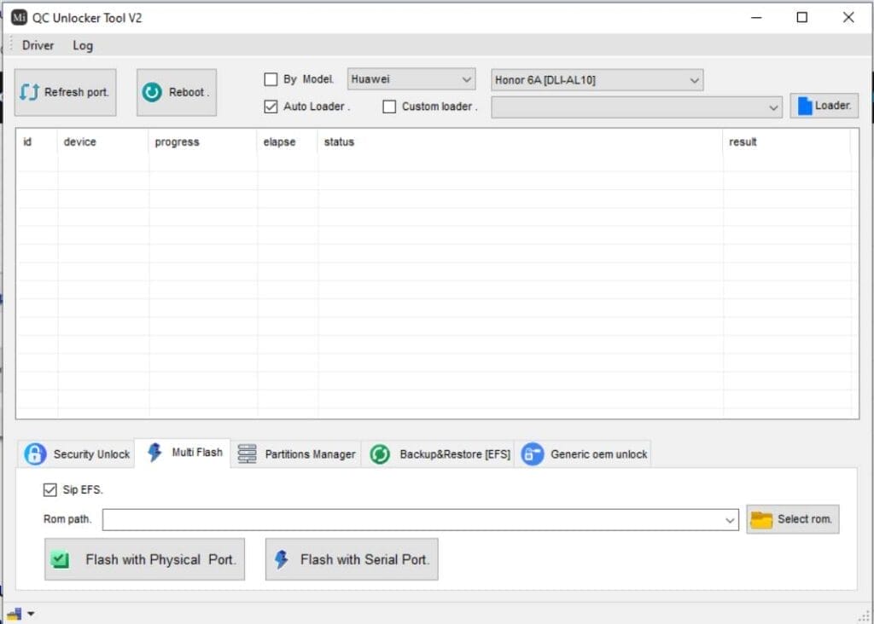Viewport: 874px width, 624px height.
Task: Uncheck the Auto Loader checkbox
Action: click(x=271, y=107)
